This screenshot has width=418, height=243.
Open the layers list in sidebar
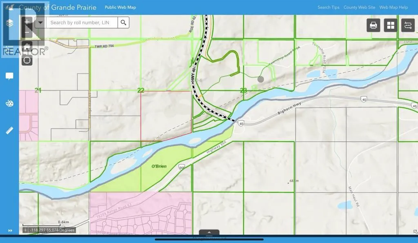(9, 23)
